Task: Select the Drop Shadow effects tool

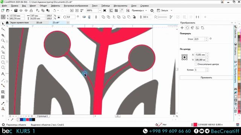Action: click(x=3, y=92)
